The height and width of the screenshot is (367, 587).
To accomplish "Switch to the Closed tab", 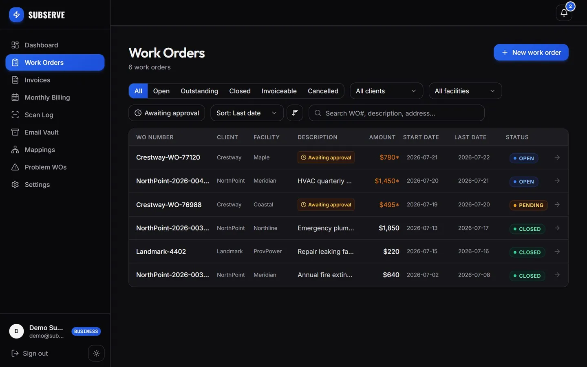I will [240, 91].
